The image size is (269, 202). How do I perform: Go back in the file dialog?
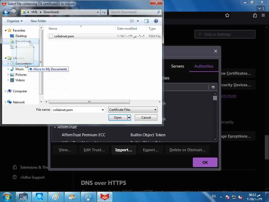click(6, 12)
